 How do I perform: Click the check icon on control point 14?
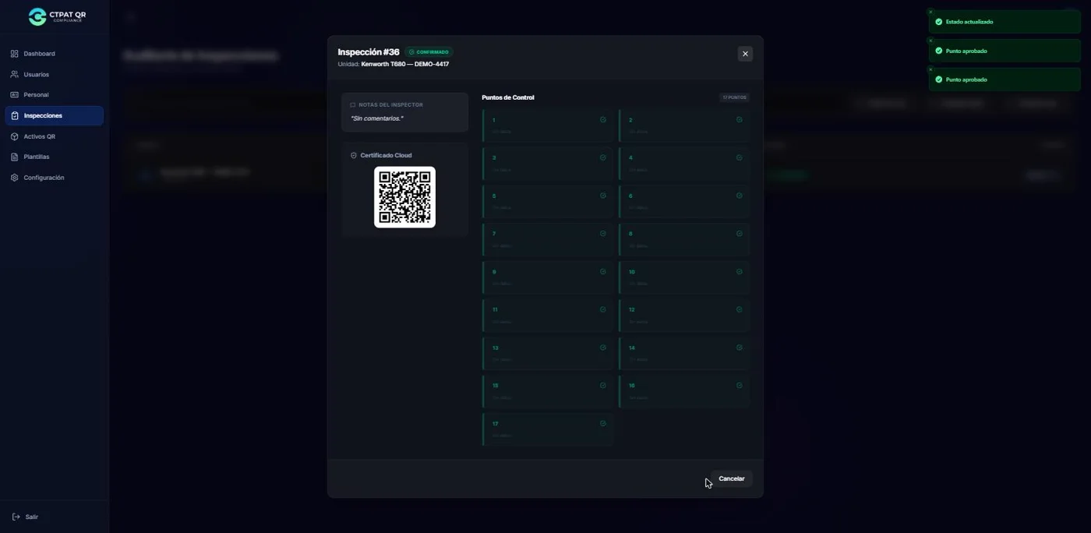click(x=739, y=348)
